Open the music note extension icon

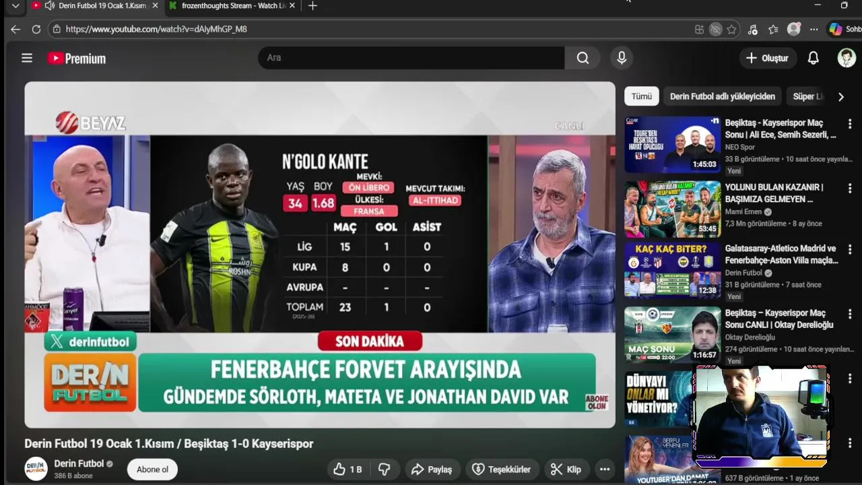753,29
